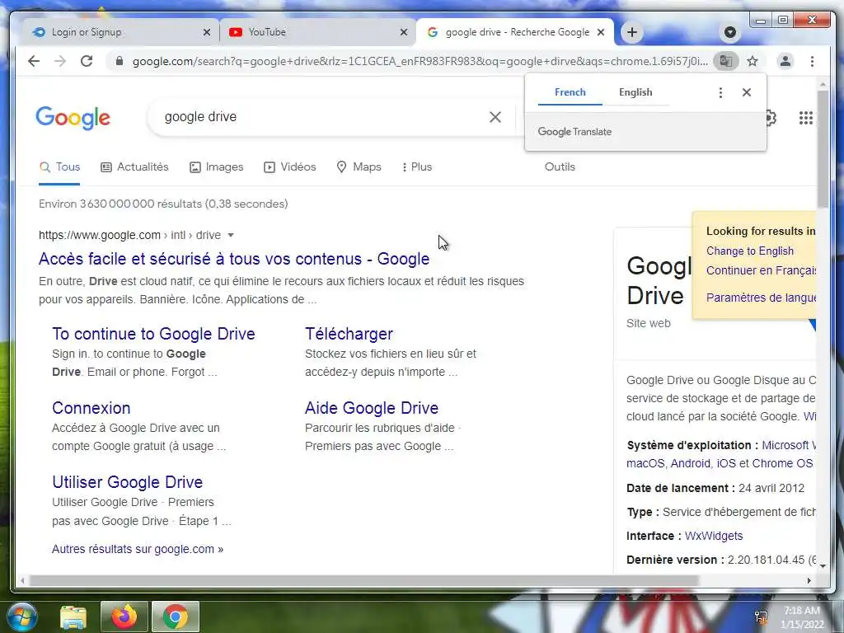Select English in translate popup
Image resolution: width=844 pixels, height=633 pixels.
point(635,92)
